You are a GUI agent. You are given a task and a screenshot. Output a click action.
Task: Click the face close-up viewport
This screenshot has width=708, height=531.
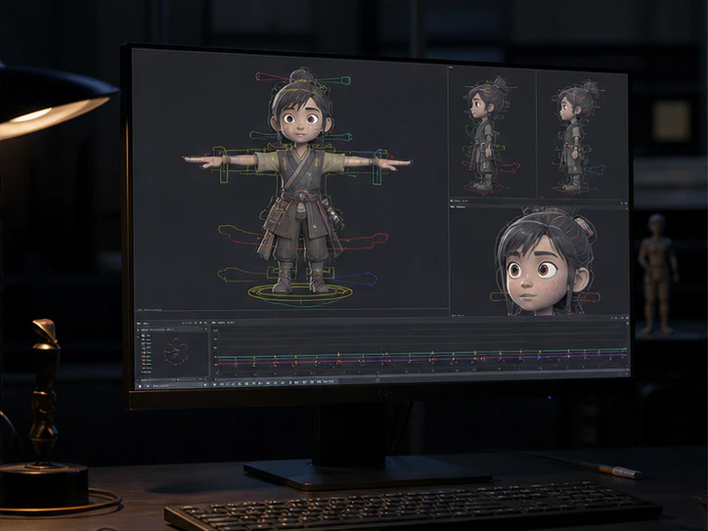[540, 261]
